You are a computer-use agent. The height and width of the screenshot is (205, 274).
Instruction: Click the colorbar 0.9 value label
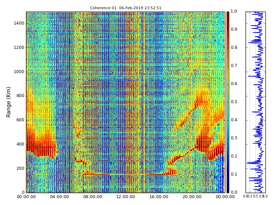[234, 29]
